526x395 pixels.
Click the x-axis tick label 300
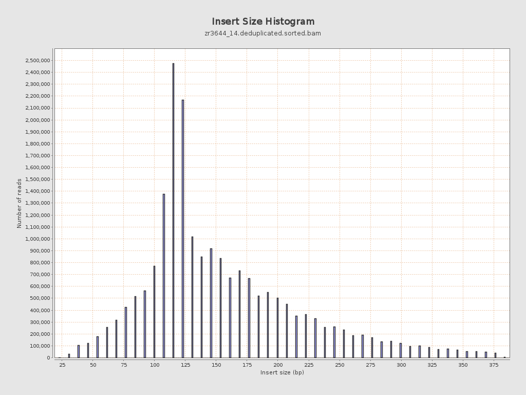401,365
